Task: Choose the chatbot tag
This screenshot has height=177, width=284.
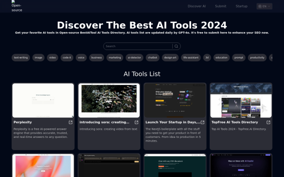Action: pyautogui.click(x=152, y=58)
